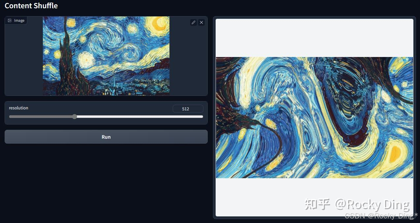Remove the source image using the clear icon
The width and height of the screenshot is (420, 223).
(201, 22)
